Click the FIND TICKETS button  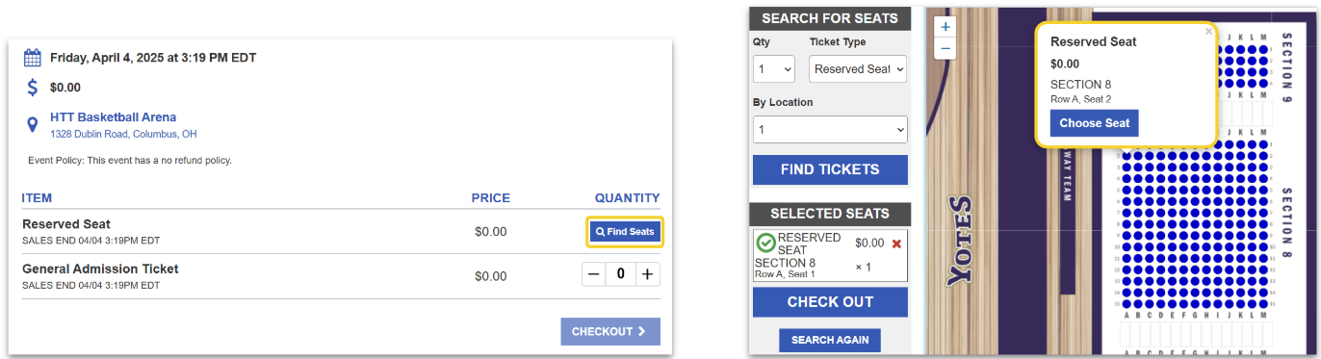click(x=830, y=169)
